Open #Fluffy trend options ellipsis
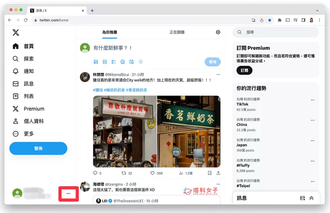330x213 pixels. 313,161
